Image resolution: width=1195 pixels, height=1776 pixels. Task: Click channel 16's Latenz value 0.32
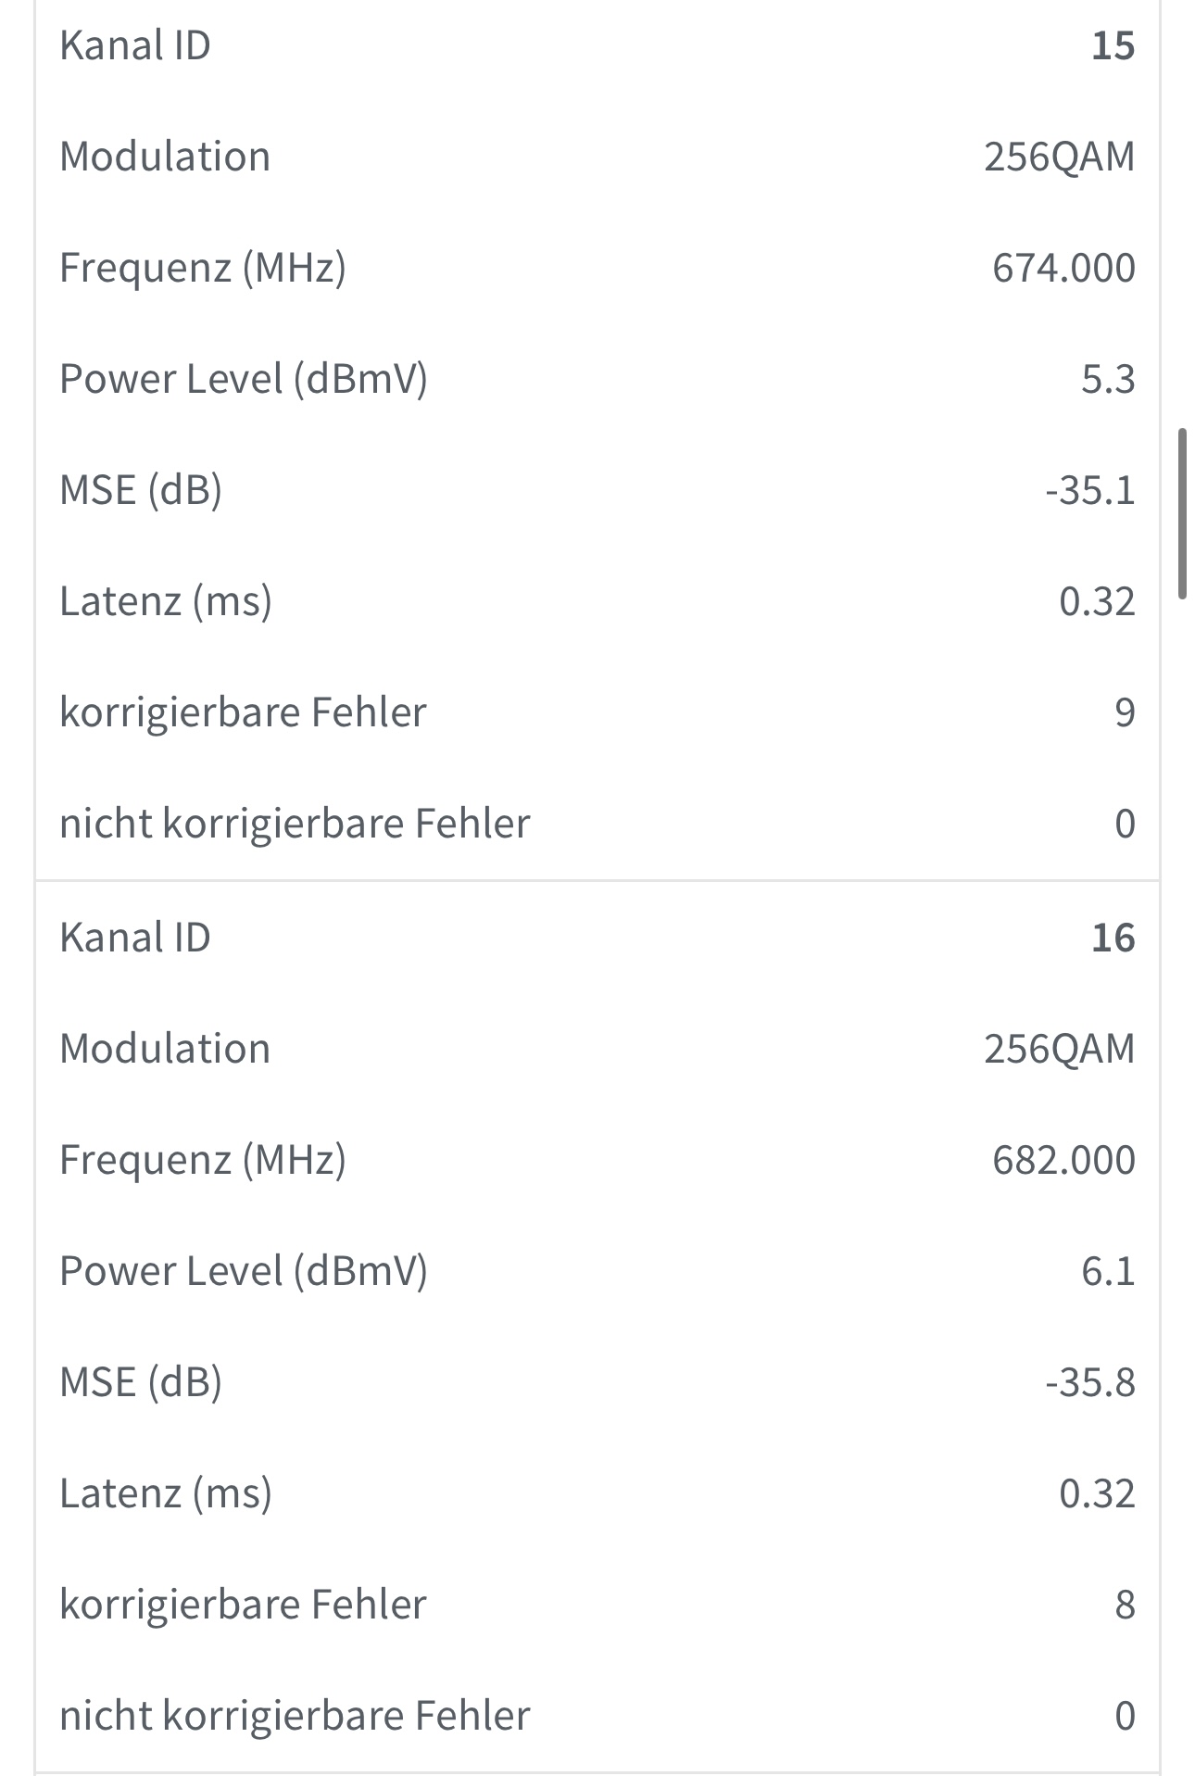click(x=1097, y=1493)
